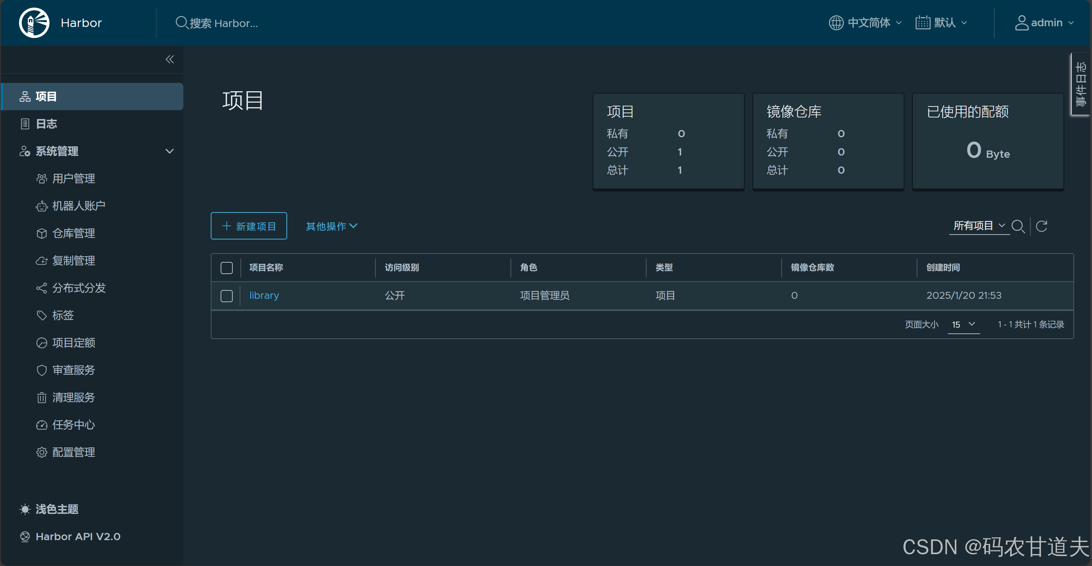
Task: Click the Harbor search input field
Action: click(223, 23)
